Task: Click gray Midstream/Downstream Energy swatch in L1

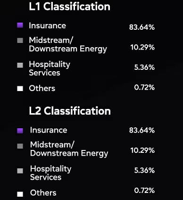Action: (x=20, y=41)
